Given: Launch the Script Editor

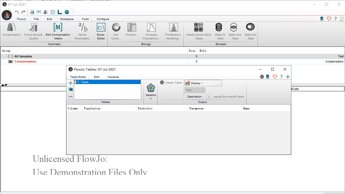Looking at the screenshot, I should coord(101,30).
